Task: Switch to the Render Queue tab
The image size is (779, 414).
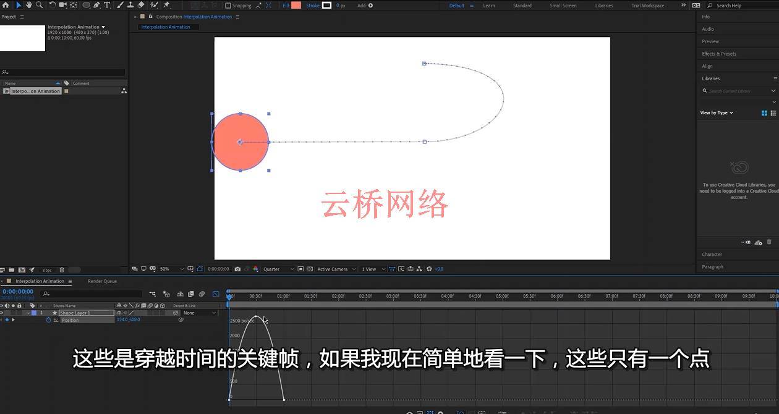Action: click(102, 281)
